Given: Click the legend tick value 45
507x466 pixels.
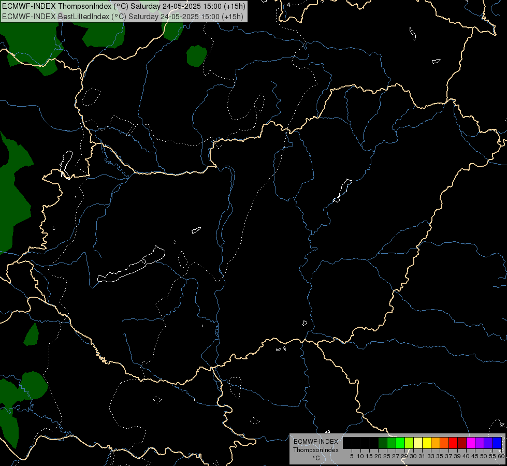Looking at the screenshot, I should pyautogui.click(x=475, y=456).
